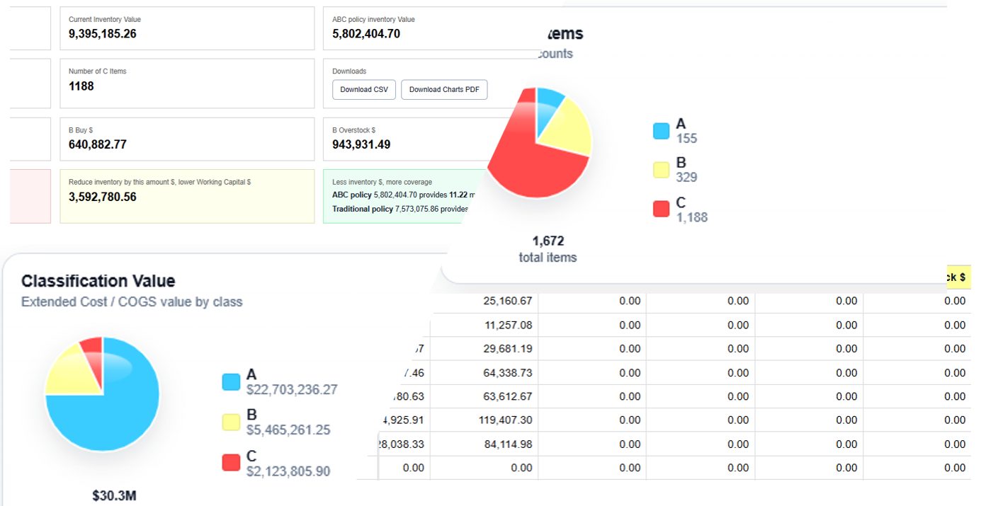Click the blue A swatch beside $22,703,236.27
Image resolution: width=986 pixels, height=506 pixels.
tap(231, 382)
